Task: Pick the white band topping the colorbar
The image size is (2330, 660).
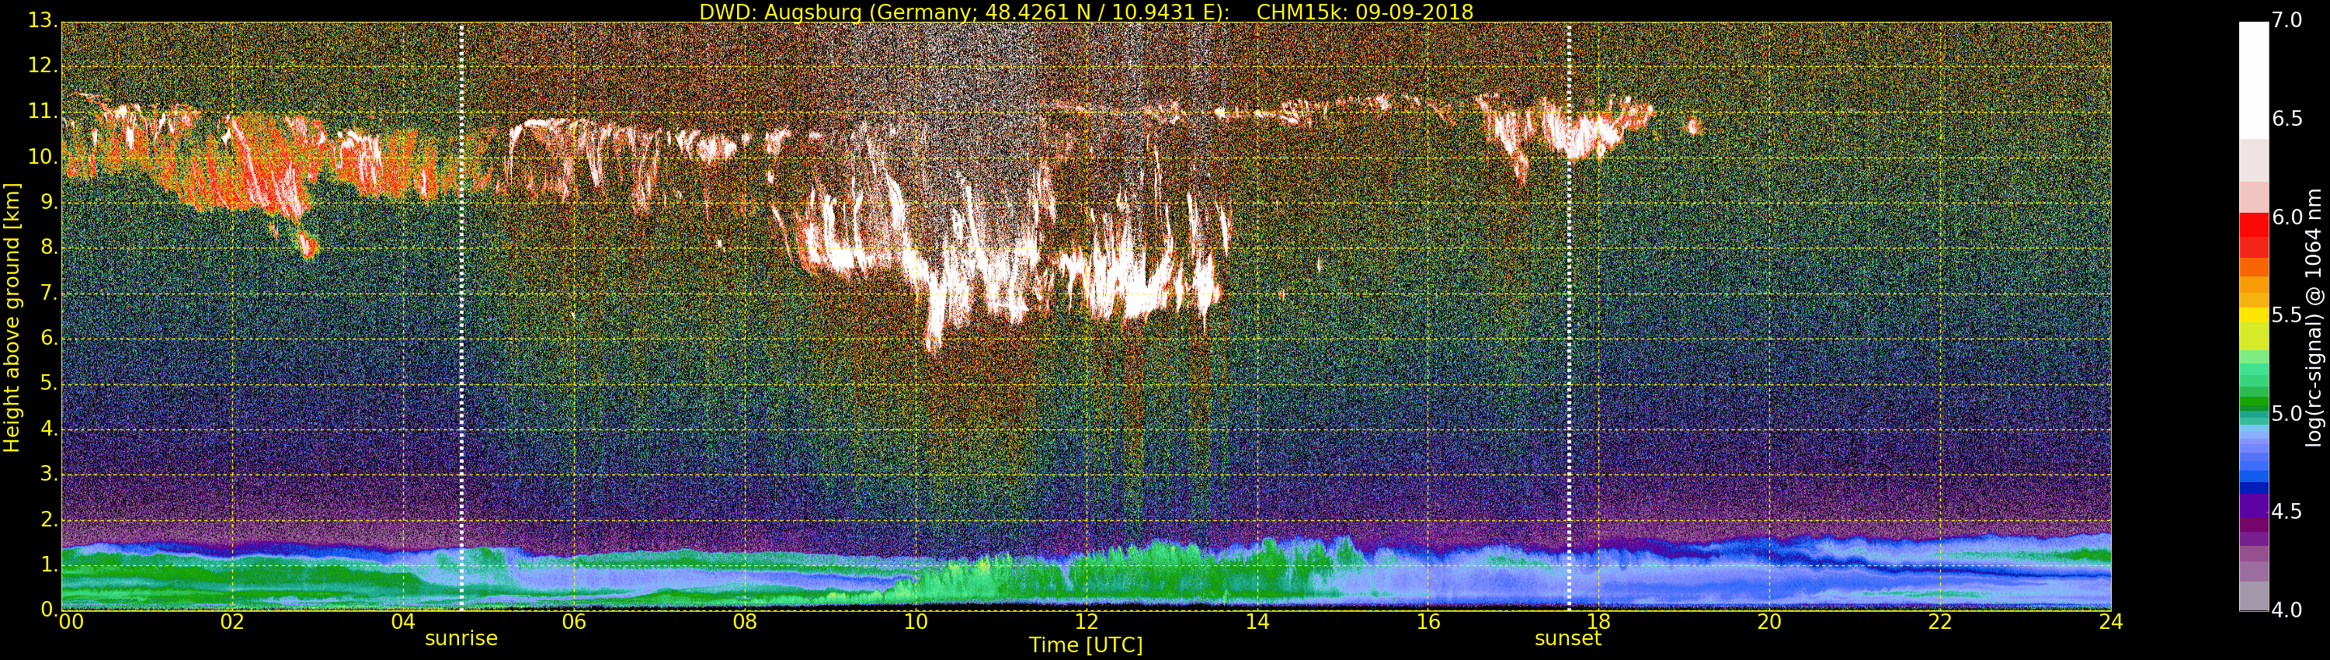Action: tap(2253, 81)
